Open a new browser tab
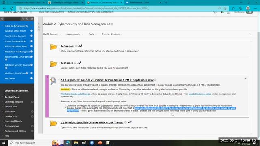The image size is (260, 146). [x=166, y=2]
